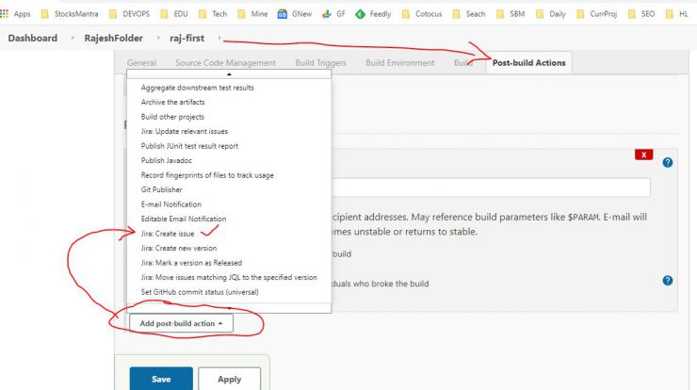697x390 pixels.
Task: Open the Seach bookmark folder
Action: (x=468, y=14)
